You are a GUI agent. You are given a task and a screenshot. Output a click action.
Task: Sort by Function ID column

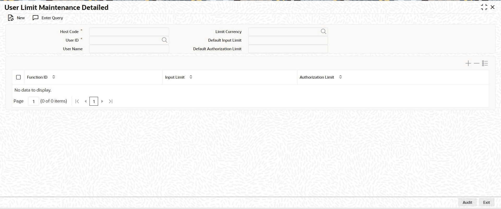54,77
